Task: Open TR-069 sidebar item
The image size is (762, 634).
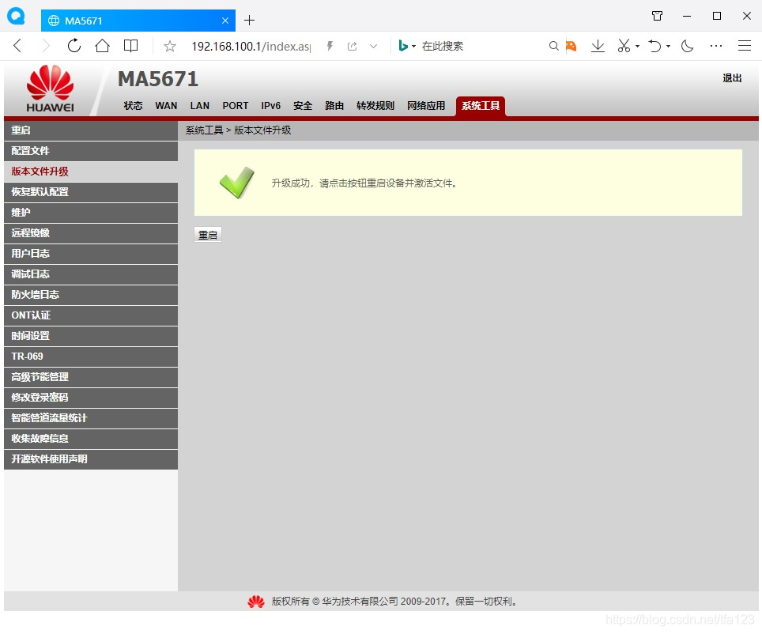Action: point(91,357)
